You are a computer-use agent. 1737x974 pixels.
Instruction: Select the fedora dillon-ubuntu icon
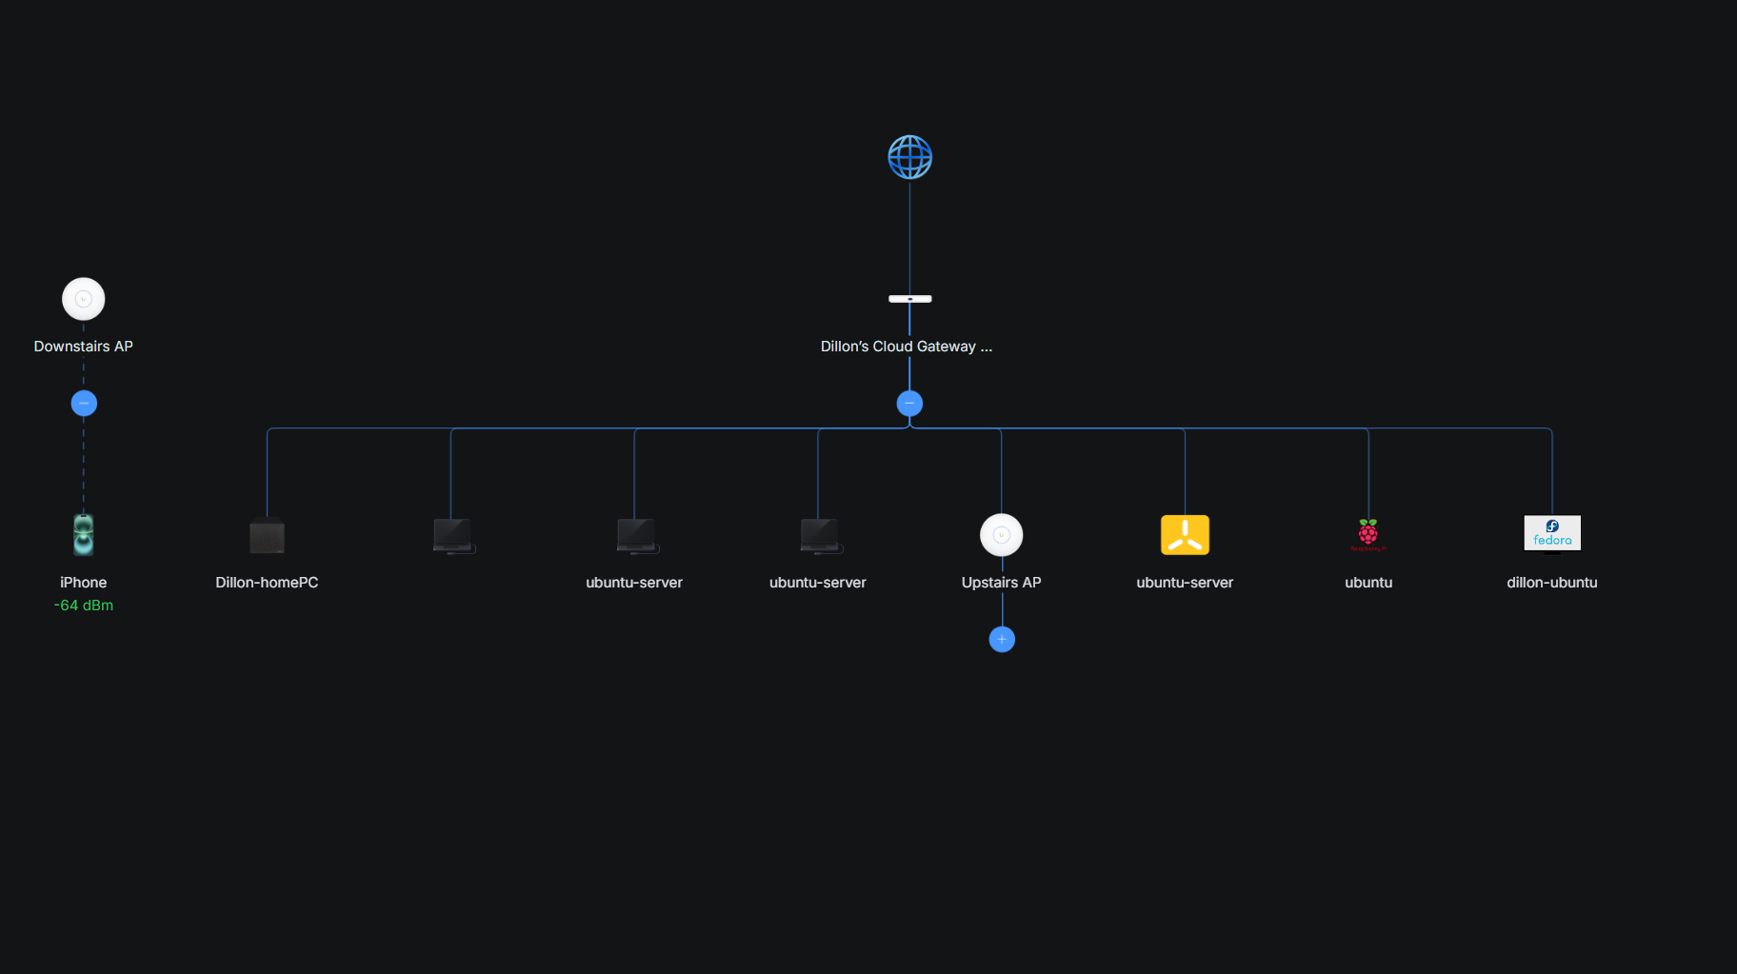[x=1552, y=533]
